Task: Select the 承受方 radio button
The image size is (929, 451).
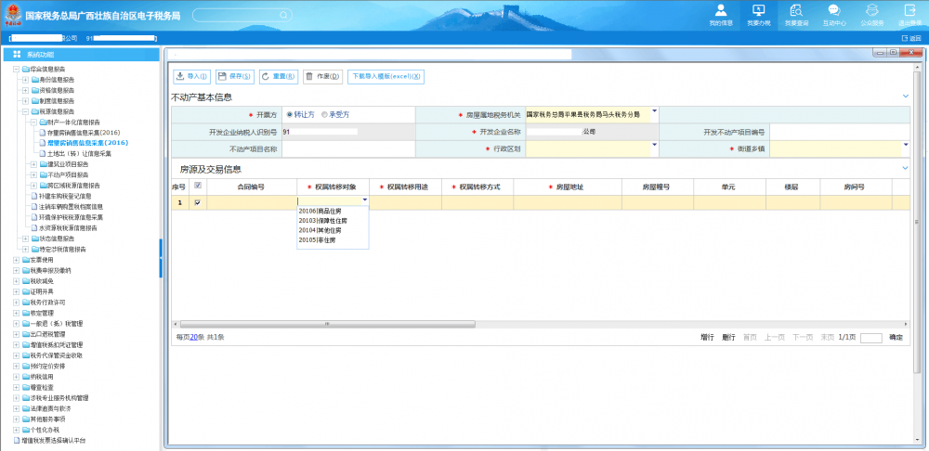Action: 324,114
